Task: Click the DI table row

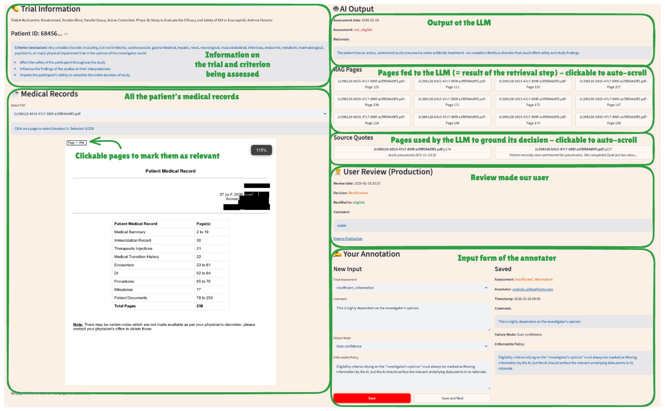Action: point(171,273)
